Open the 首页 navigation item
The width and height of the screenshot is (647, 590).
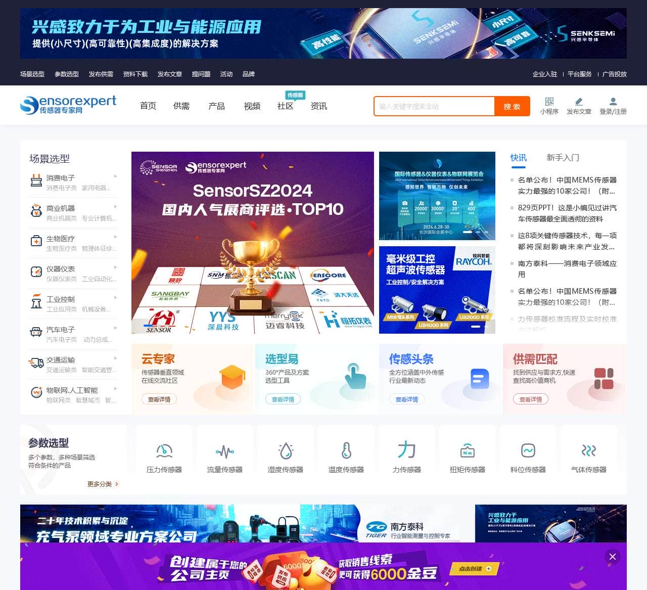(148, 106)
